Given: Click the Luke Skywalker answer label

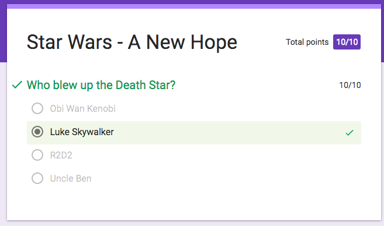Looking at the screenshot, I should (x=82, y=132).
